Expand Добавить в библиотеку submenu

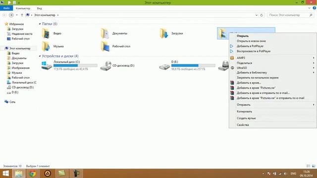point(314,73)
